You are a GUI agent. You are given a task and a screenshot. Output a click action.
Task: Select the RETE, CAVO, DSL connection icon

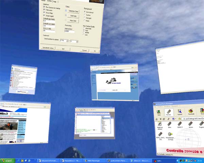[160, 136]
